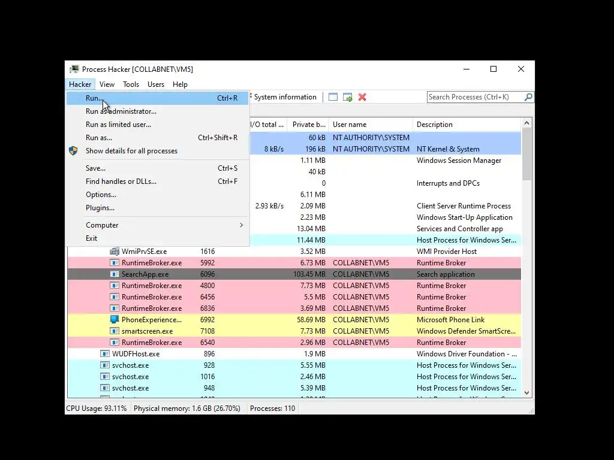Click the scrollbar down arrow
Screen dimensions: 614x460
point(526,393)
